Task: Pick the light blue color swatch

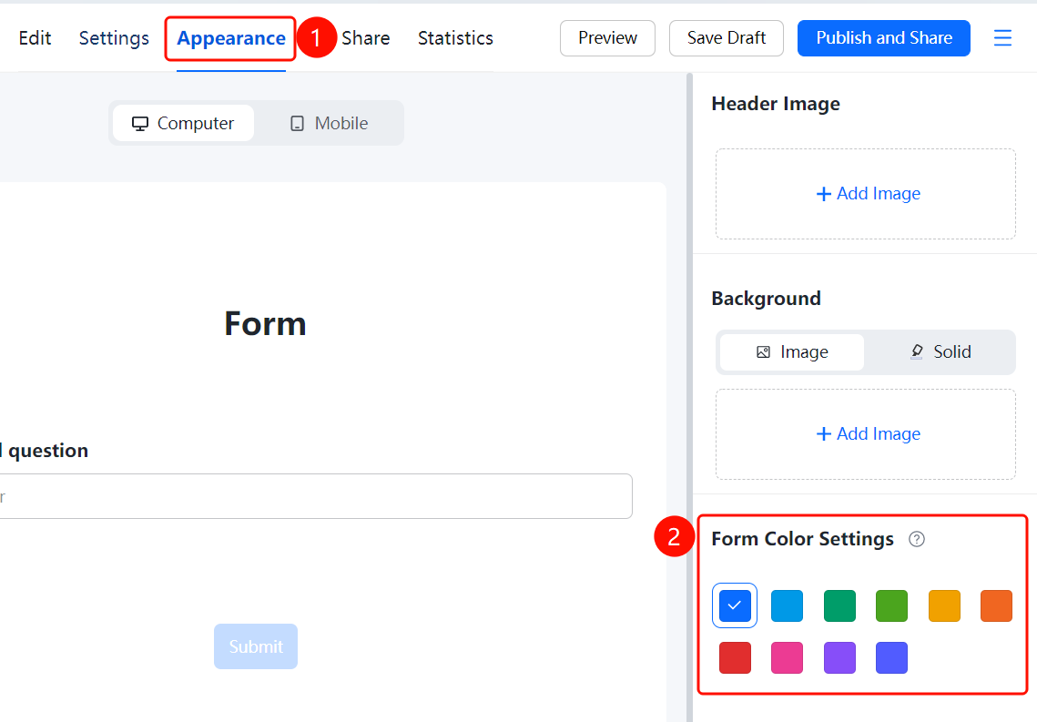Action: (787, 605)
